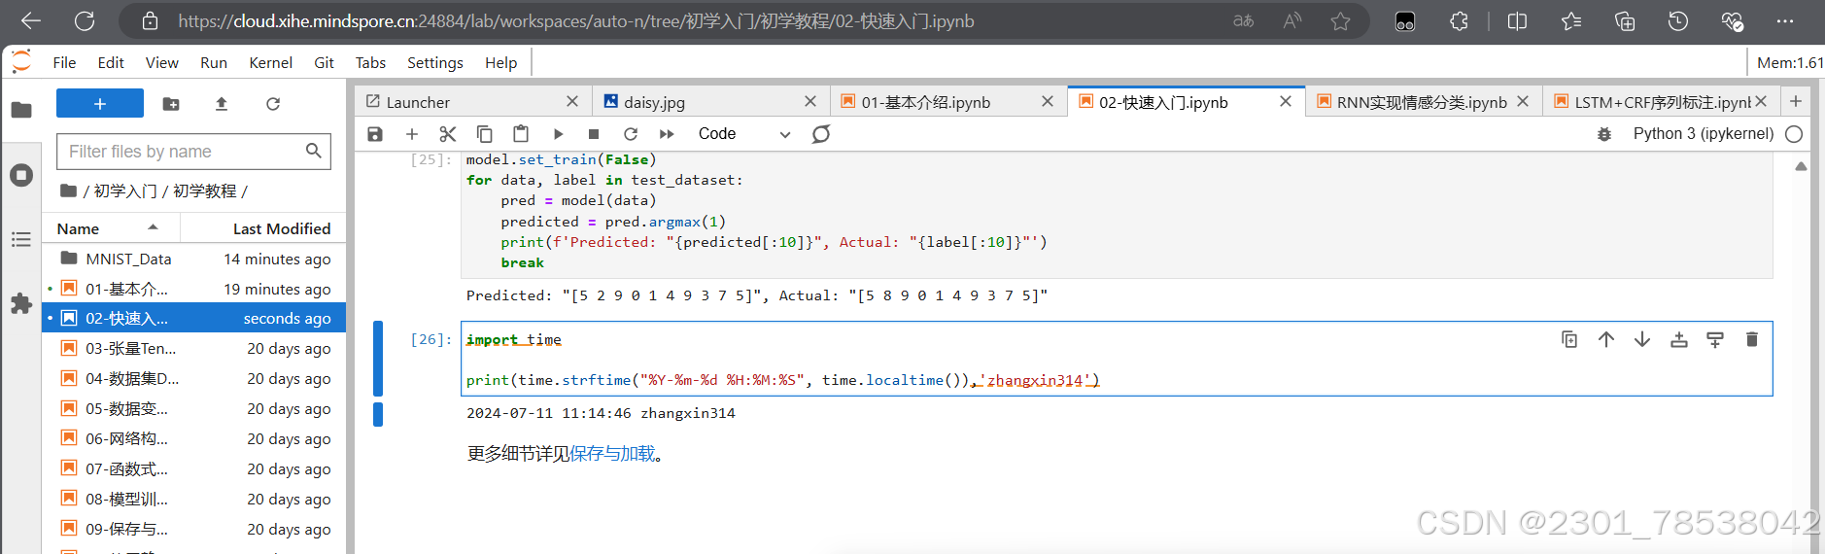
Task: Cut the selected cell with scissors icon
Action: (448, 134)
